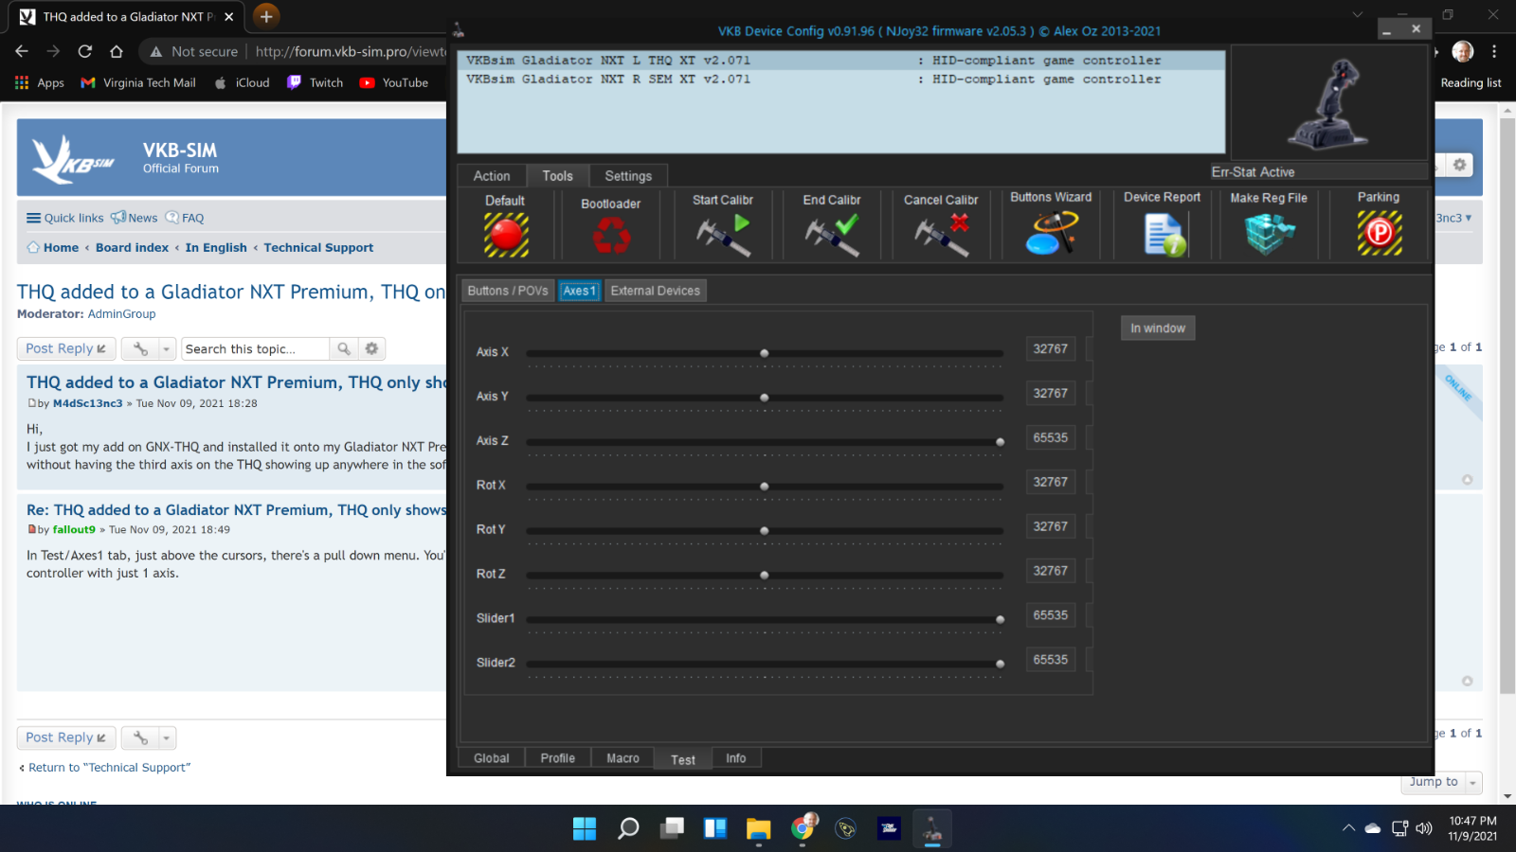Open the Global bottom tab
Screen dimensions: 1516x852
point(492,758)
